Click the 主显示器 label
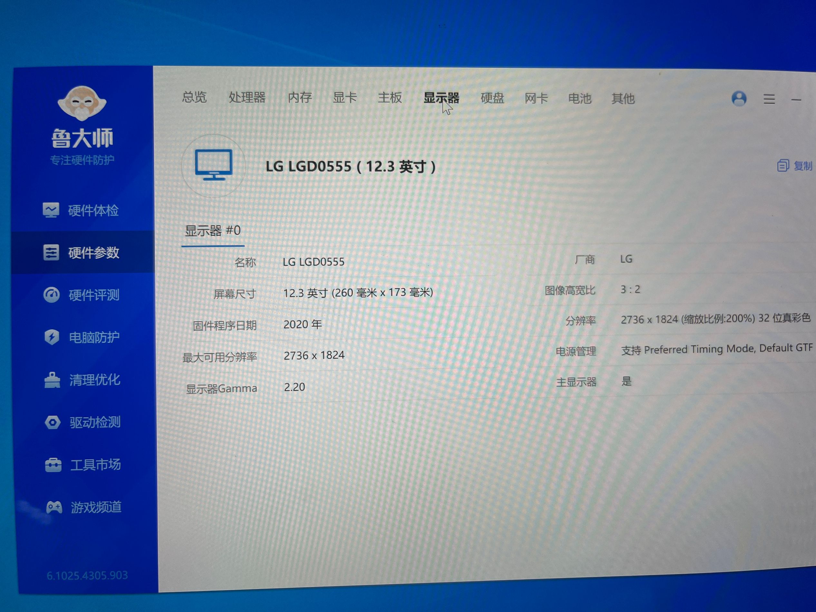Screen dimensions: 816x612 tap(576, 382)
